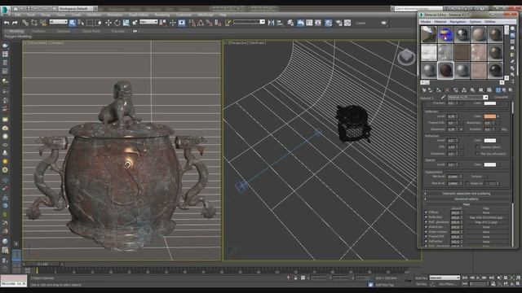Toggle the Refraction map checkbox
This screenshot has height=293, width=522.
tap(426, 241)
